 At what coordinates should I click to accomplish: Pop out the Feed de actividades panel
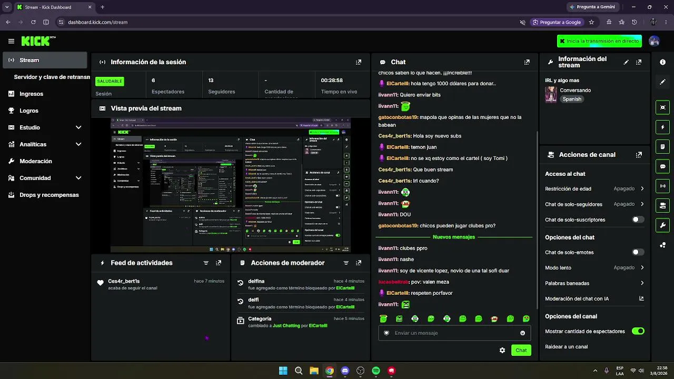tap(219, 263)
